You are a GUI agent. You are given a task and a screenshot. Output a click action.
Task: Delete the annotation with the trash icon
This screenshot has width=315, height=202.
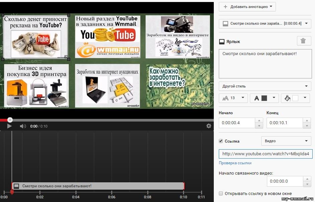303,41
